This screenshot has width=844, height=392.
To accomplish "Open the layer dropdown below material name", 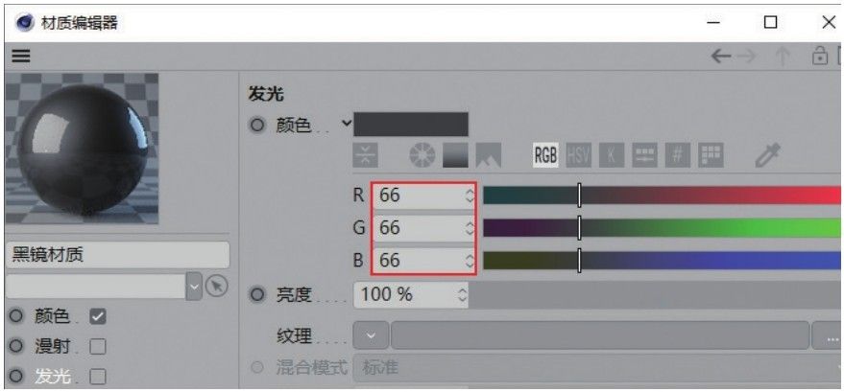I will pos(194,287).
